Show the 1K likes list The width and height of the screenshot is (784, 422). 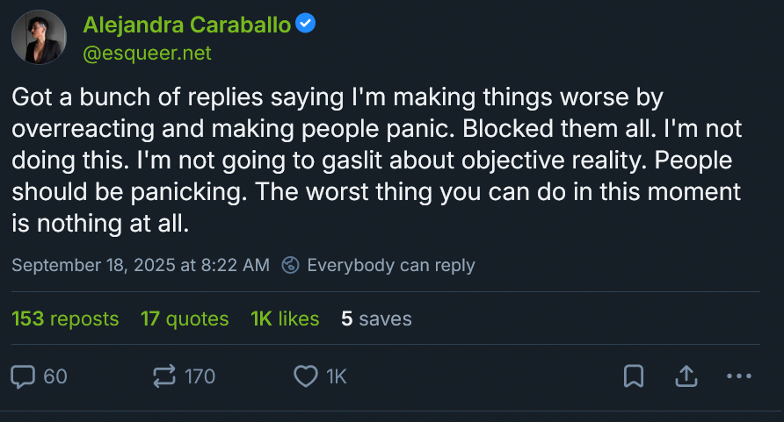[285, 318]
